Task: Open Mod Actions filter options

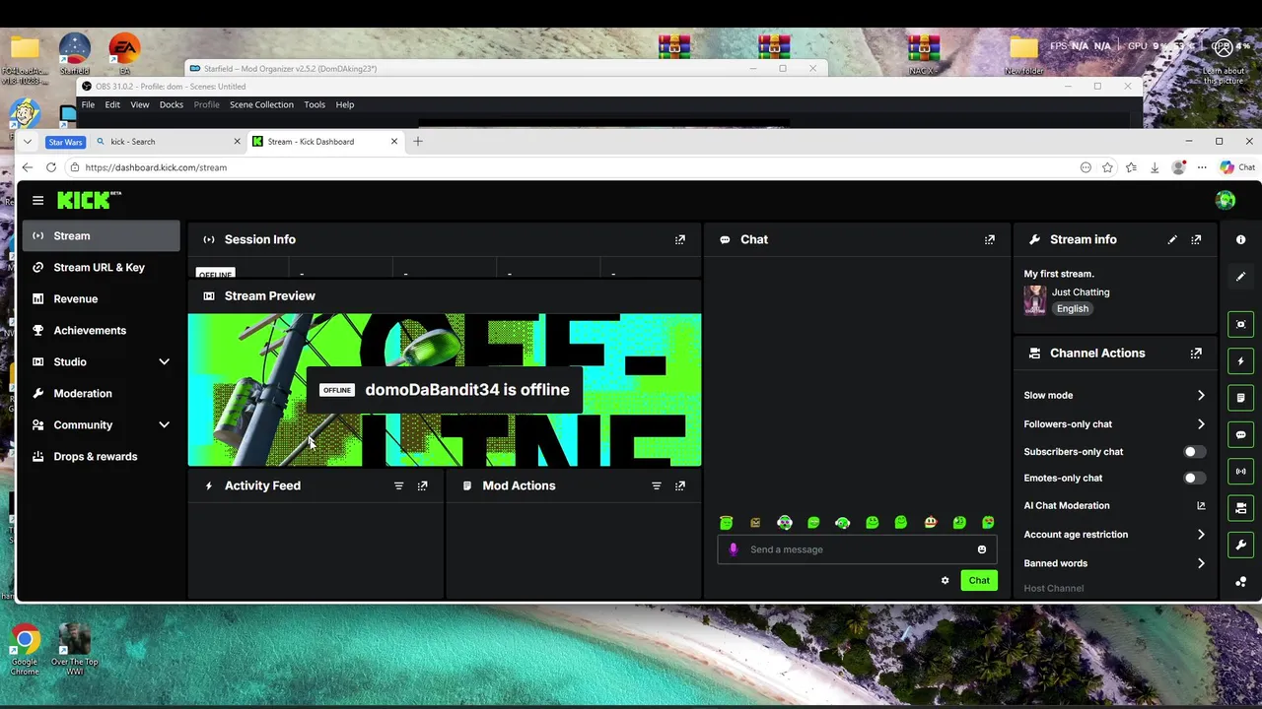Action: click(x=656, y=485)
